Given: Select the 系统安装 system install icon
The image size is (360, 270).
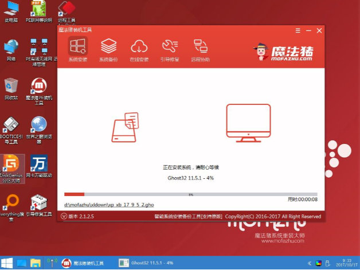Looking at the screenshot, I should coord(78,49).
